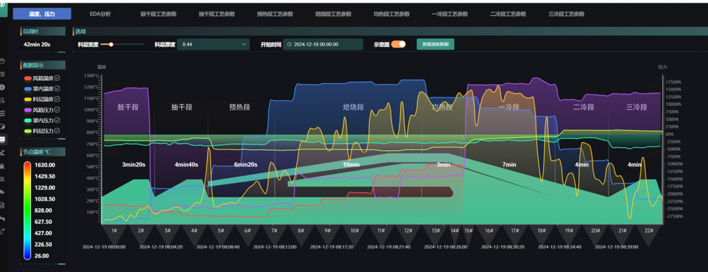Click the green 查看滤波数据 button
Viewport: 708px width, 272px height.
(435, 44)
